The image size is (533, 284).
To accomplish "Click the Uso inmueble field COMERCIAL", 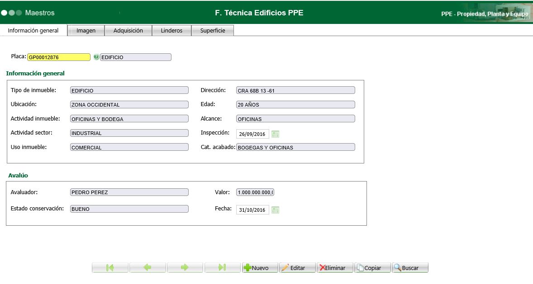I will [x=129, y=147].
